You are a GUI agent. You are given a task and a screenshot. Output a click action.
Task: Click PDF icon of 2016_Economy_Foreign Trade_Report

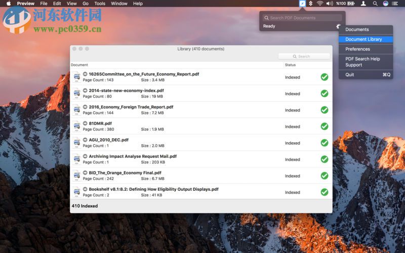tap(77, 110)
